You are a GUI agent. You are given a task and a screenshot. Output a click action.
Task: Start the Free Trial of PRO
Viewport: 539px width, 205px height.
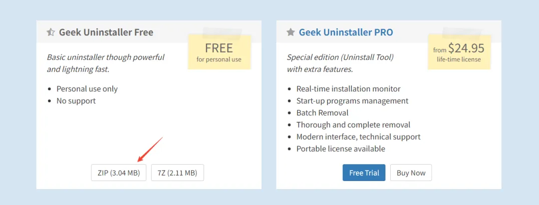point(364,173)
